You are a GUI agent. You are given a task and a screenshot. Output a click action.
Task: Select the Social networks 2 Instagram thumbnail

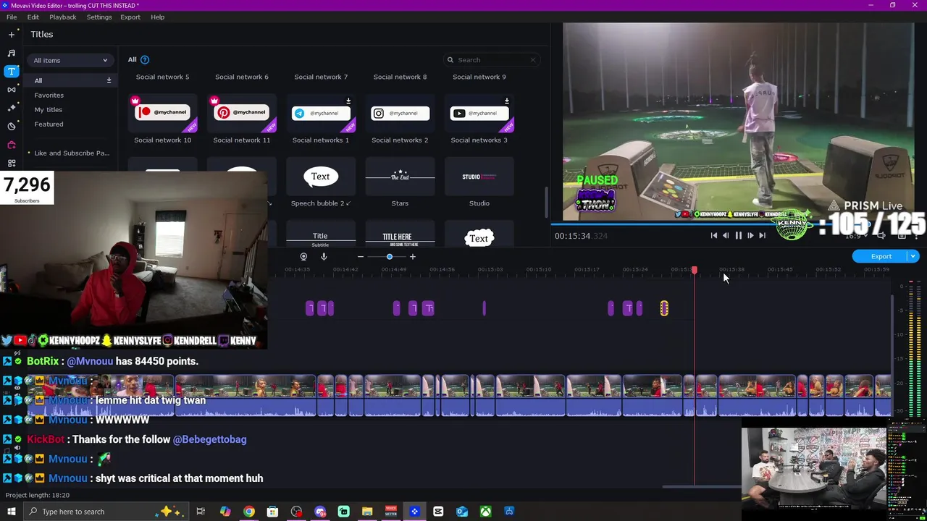(400, 113)
